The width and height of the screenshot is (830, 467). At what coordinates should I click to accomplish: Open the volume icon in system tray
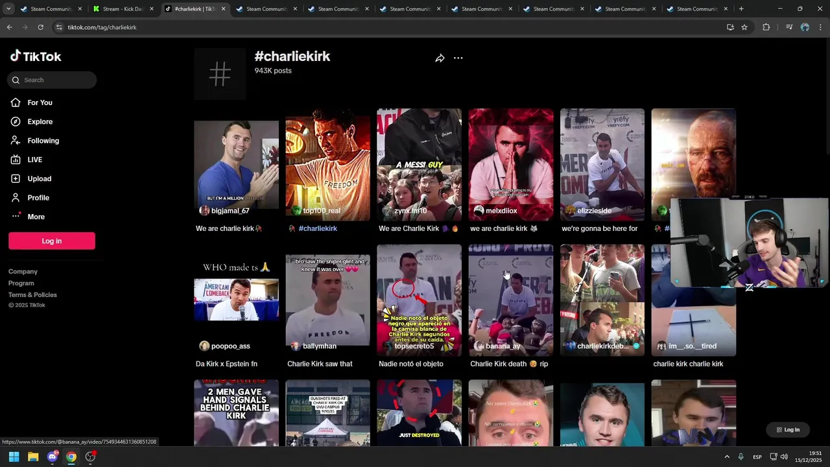784,457
